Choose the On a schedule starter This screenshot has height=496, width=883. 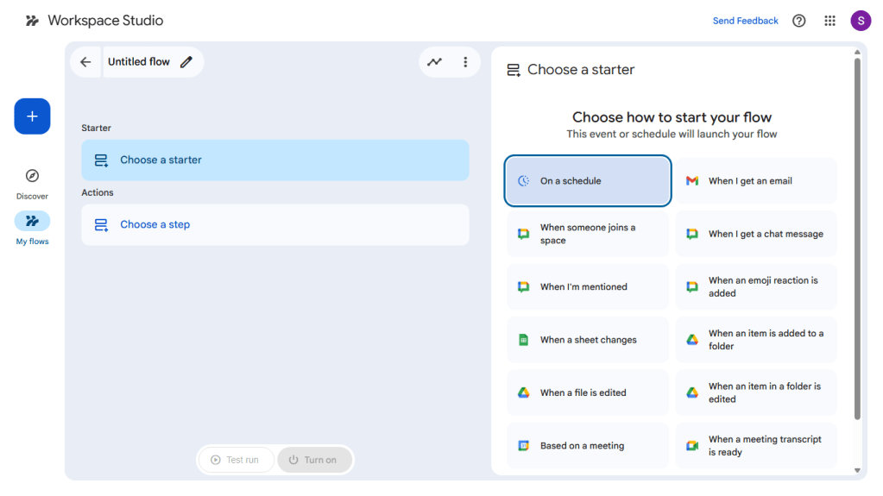click(x=587, y=181)
